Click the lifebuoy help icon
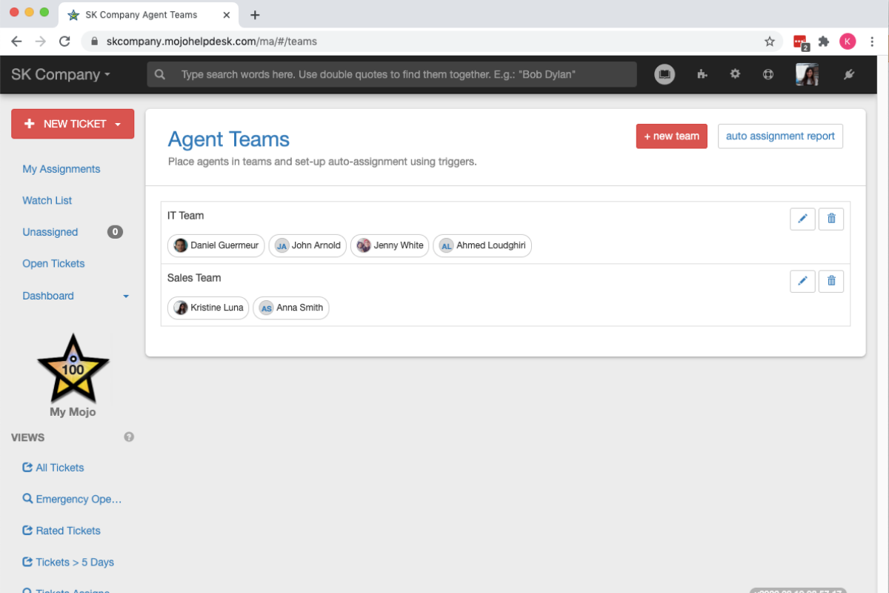The height and width of the screenshot is (593, 889). click(x=768, y=74)
